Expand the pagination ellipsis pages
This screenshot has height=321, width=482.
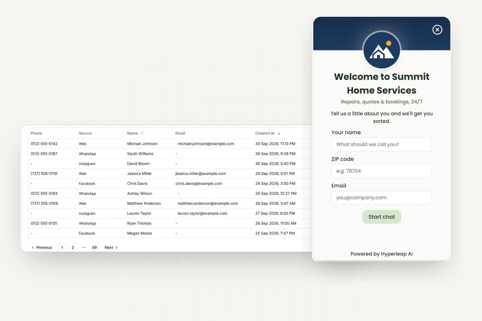pos(83,248)
